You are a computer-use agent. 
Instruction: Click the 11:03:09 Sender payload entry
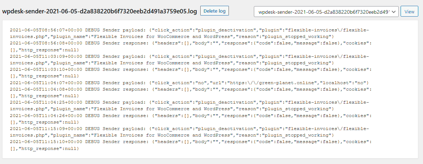[x=189, y=60]
